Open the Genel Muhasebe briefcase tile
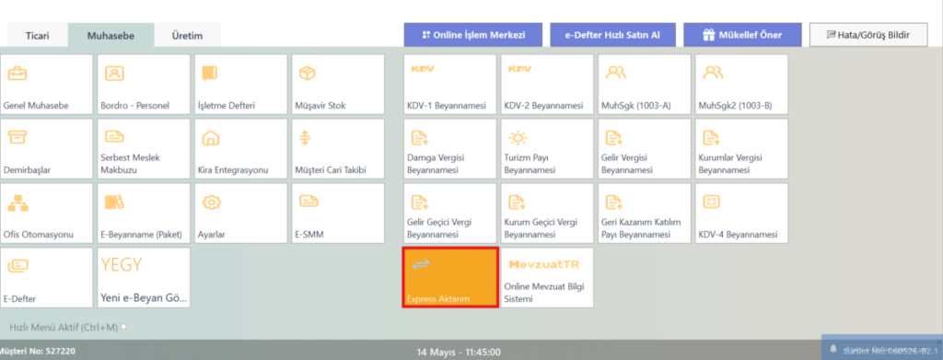 [47, 85]
